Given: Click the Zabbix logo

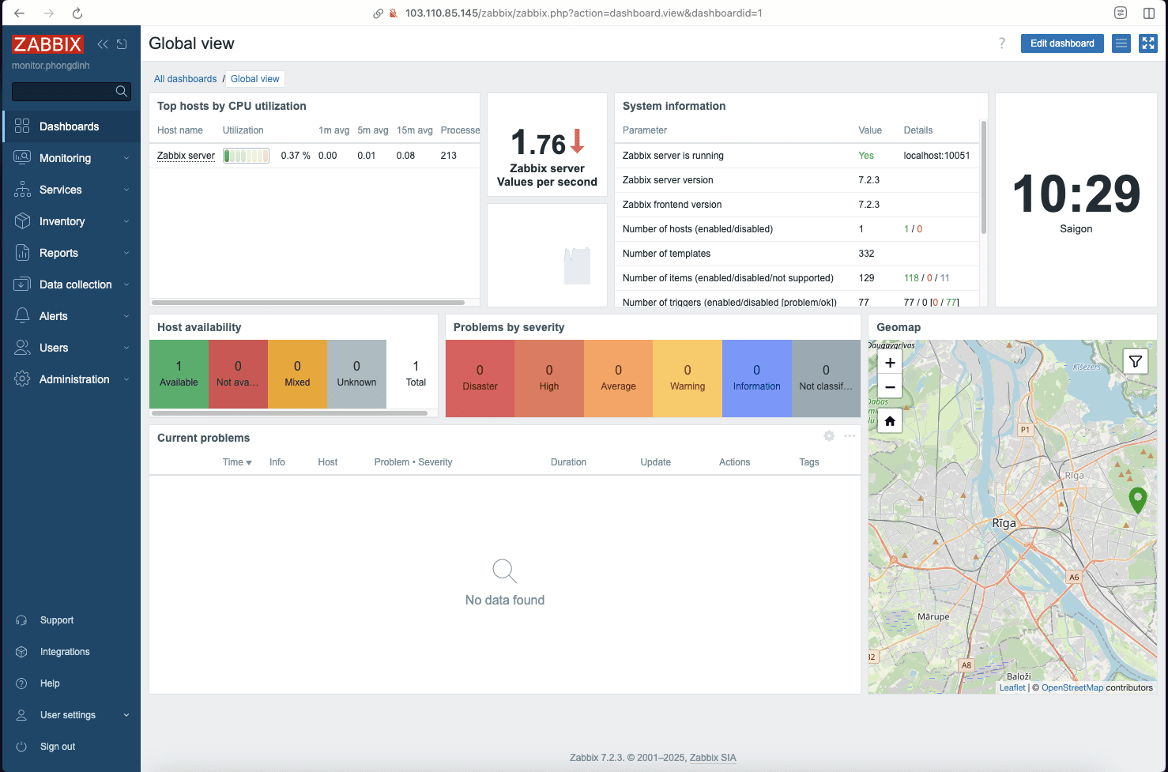Looking at the screenshot, I should (47, 44).
